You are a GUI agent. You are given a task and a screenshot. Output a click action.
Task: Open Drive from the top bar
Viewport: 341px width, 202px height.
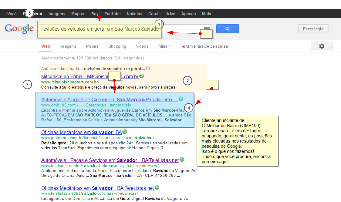click(170, 14)
